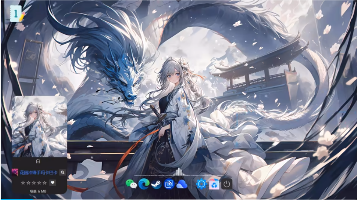Click the power button in the dock
Viewport: 357px width, 200px height.
(x=227, y=184)
